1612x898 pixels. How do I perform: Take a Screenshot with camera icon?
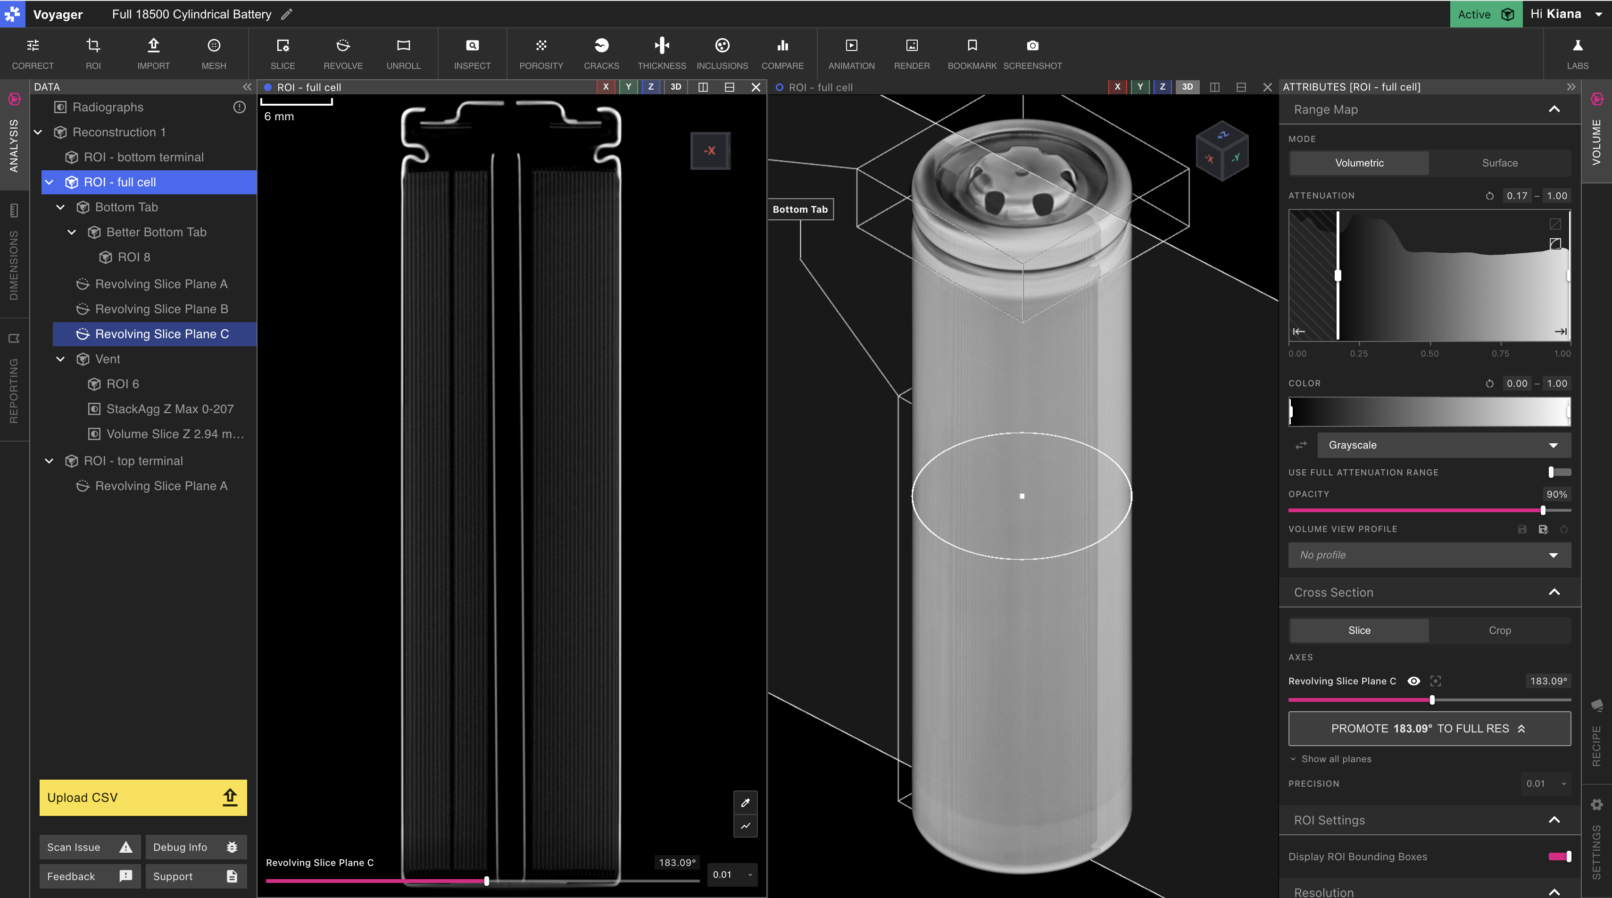pos(1032,53)
